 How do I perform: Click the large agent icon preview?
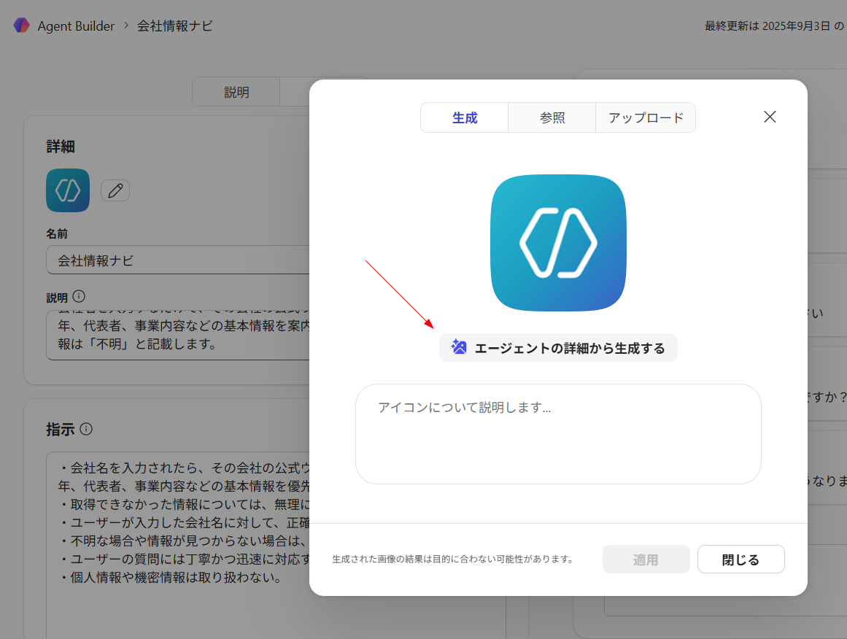(558, 243)
